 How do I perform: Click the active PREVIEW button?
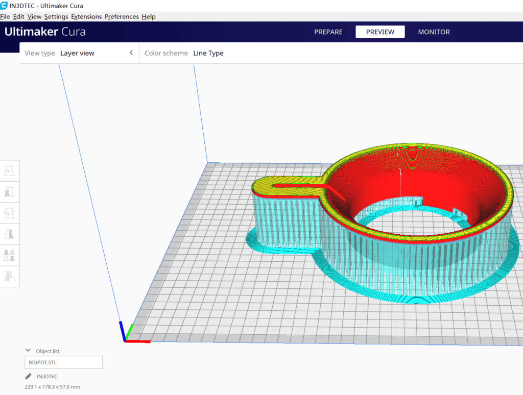pos(380,31)
